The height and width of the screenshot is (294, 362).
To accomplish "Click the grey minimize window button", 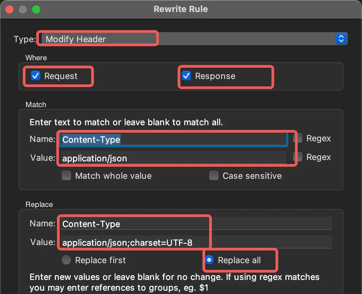I will pos(23,9).
